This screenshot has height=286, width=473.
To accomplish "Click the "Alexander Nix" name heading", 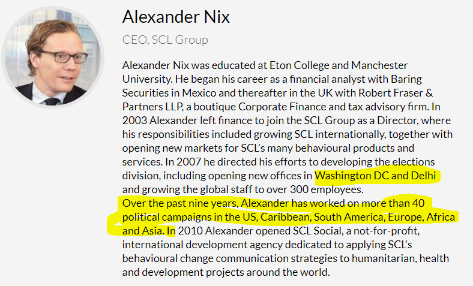I will (x=175, y=16).
